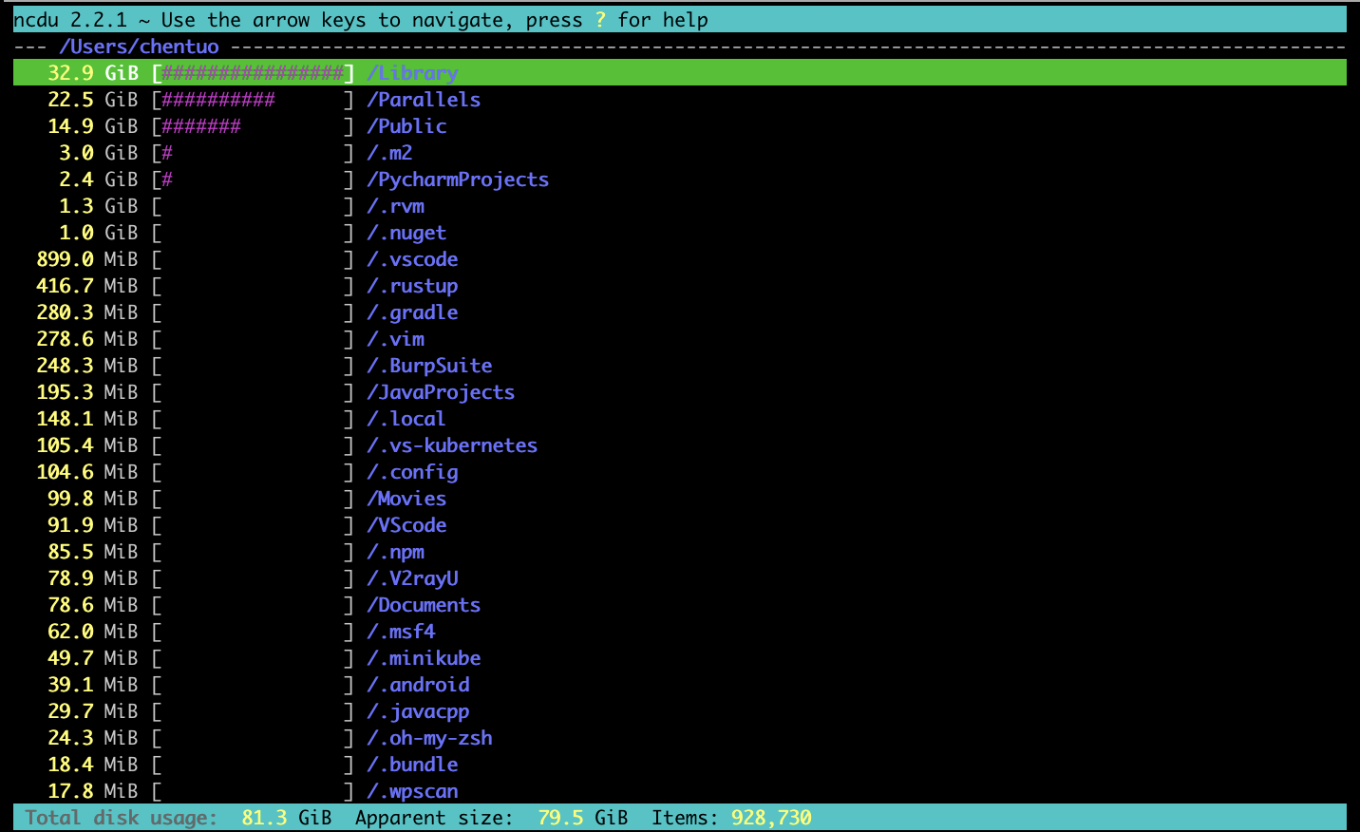The image size is (1360, 832).
Task: Open the /Documents directory
Action: tap(424, 605)
